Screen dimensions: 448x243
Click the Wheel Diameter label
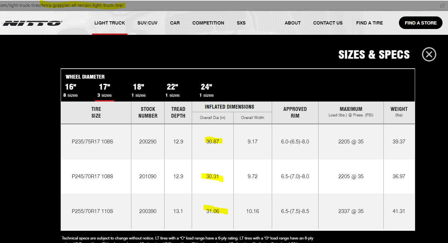pos(85,77)
